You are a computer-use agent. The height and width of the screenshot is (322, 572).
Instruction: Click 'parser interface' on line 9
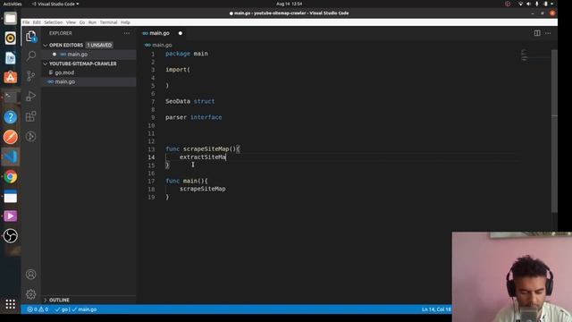pyautogui.click(x=193, y=117)
